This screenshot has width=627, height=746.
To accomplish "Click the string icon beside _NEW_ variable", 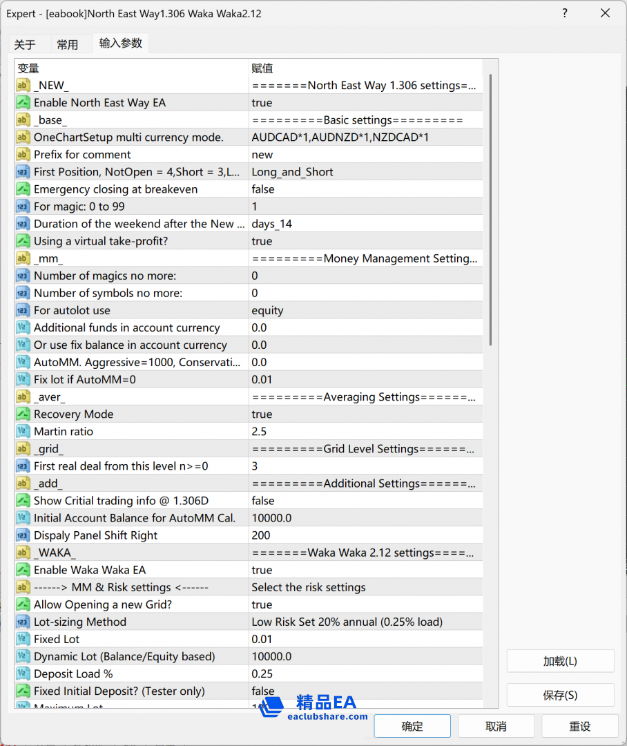I will pyautogui.click(x=23, y=86).
